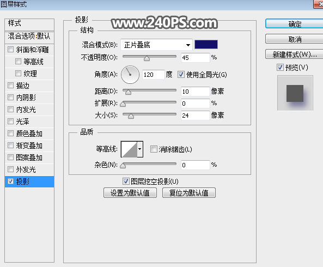Enable the 内阴影 checkbox
The image size is (323, 267).
click(x=10, y=97)
